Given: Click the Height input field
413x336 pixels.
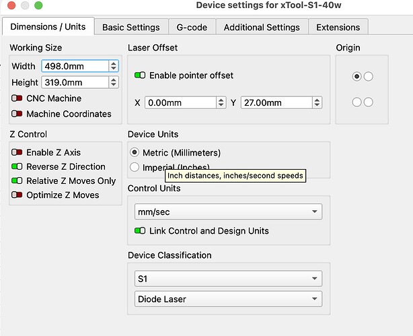Looking at the screenshot, I should coord(75,82).
